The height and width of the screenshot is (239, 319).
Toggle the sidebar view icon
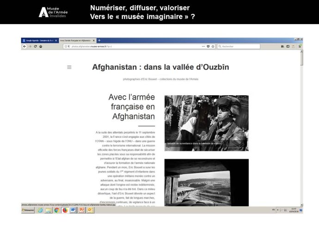[288, 46]
